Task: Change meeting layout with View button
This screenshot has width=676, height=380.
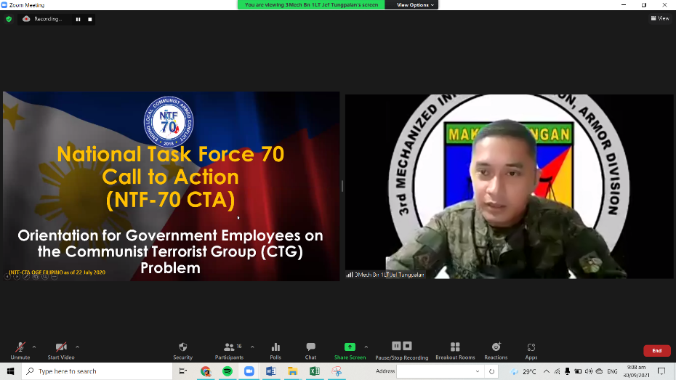Action: tap(660, 18)
